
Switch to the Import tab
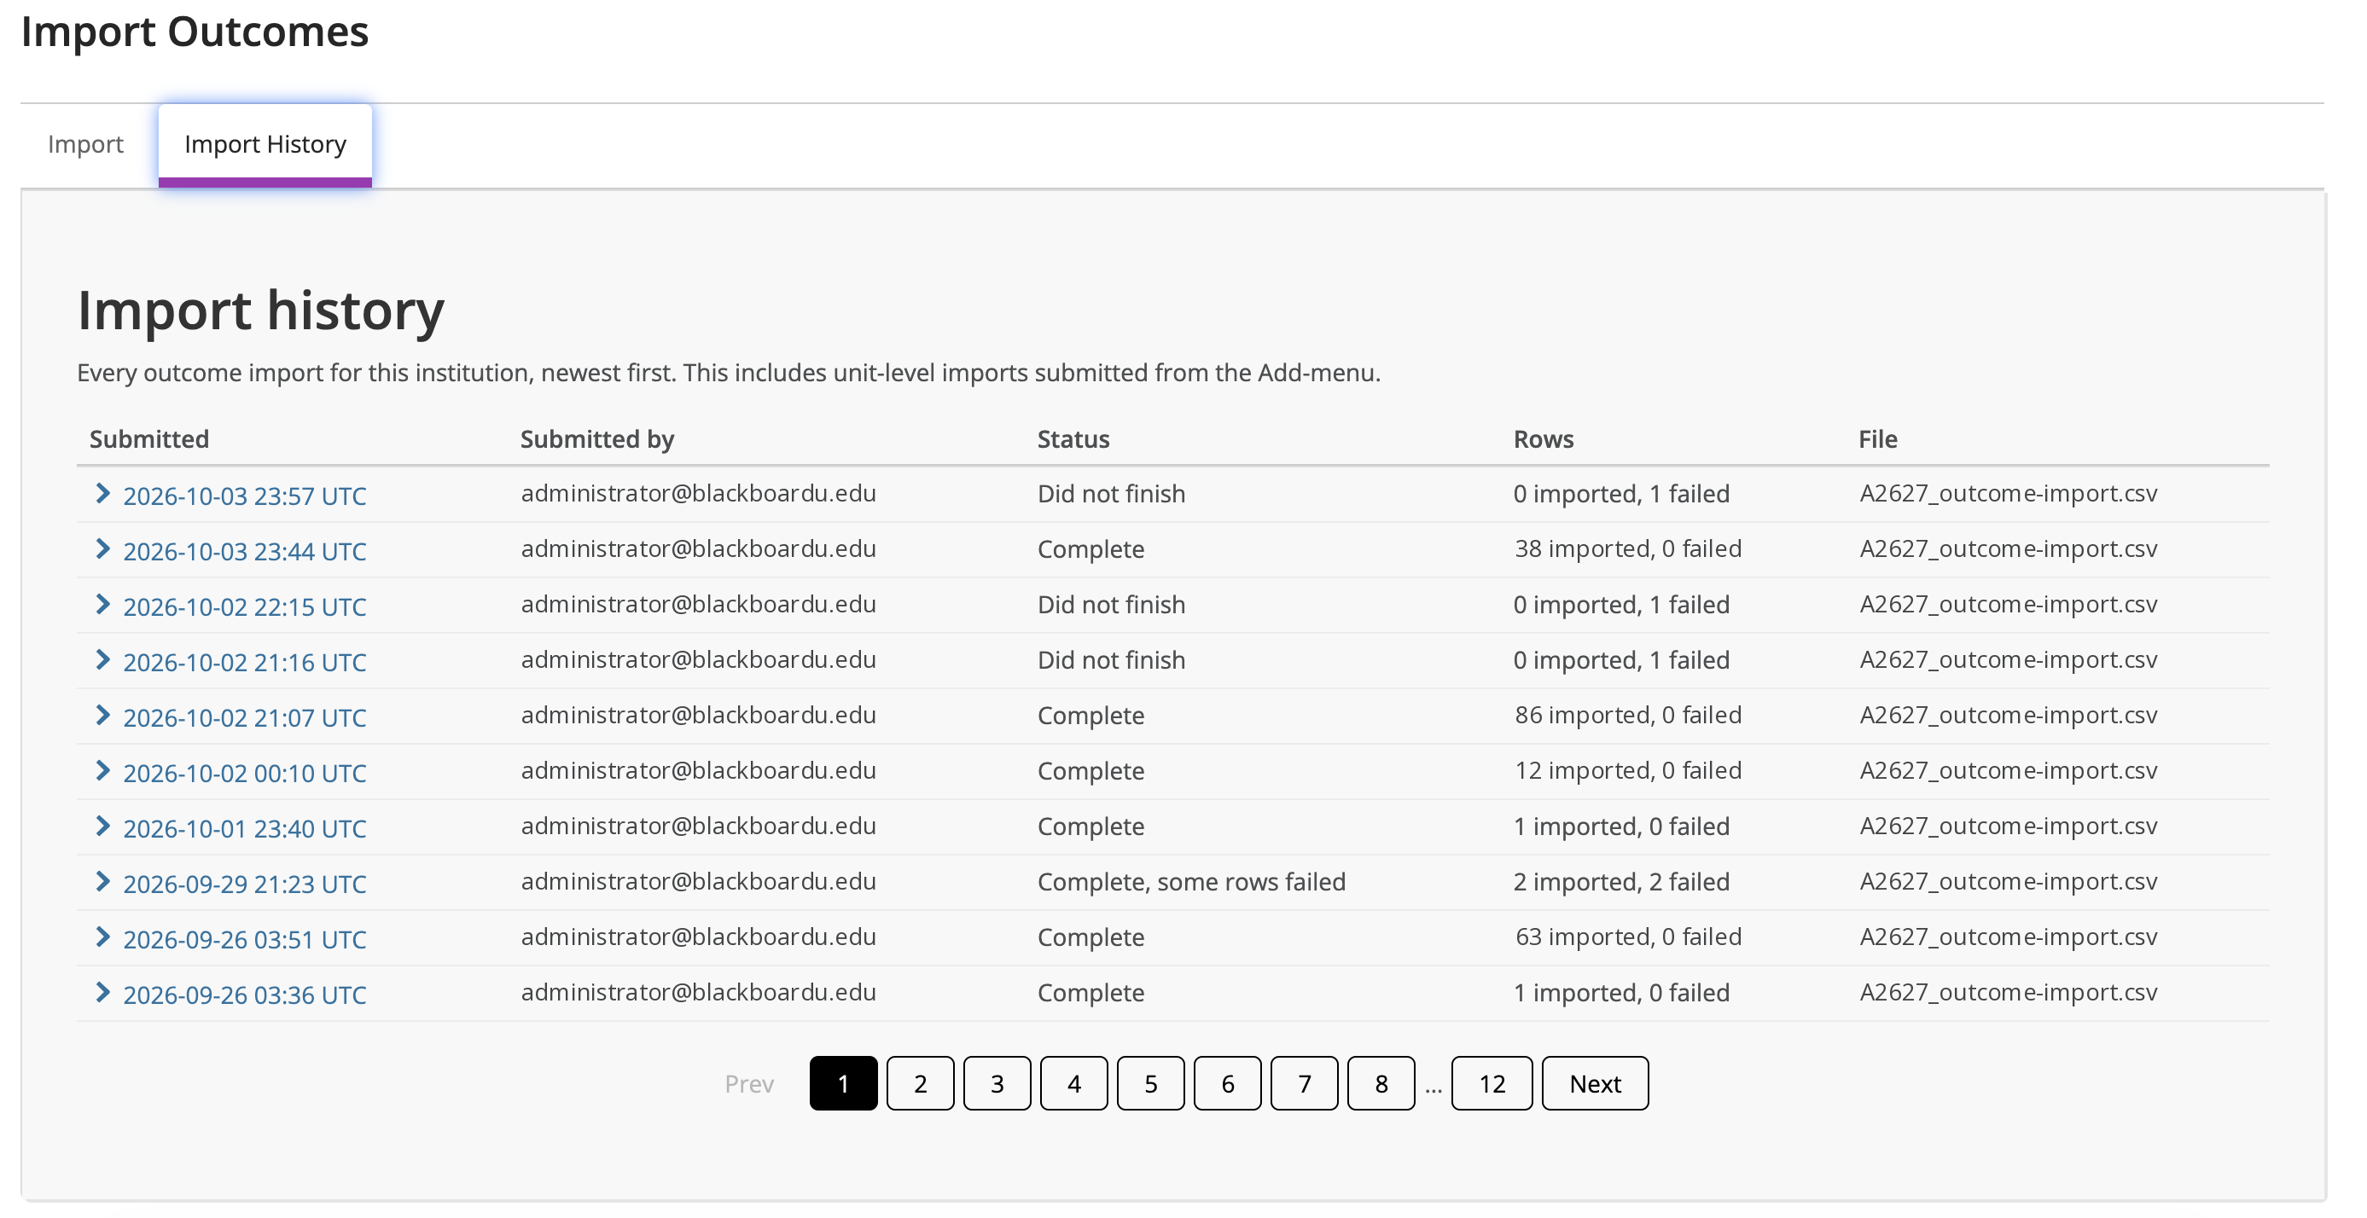point(85,144)
